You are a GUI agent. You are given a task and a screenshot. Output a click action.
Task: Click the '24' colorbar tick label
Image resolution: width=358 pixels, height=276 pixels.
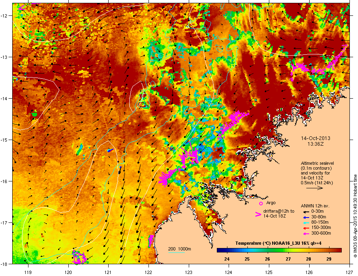(x=227, y=259)
